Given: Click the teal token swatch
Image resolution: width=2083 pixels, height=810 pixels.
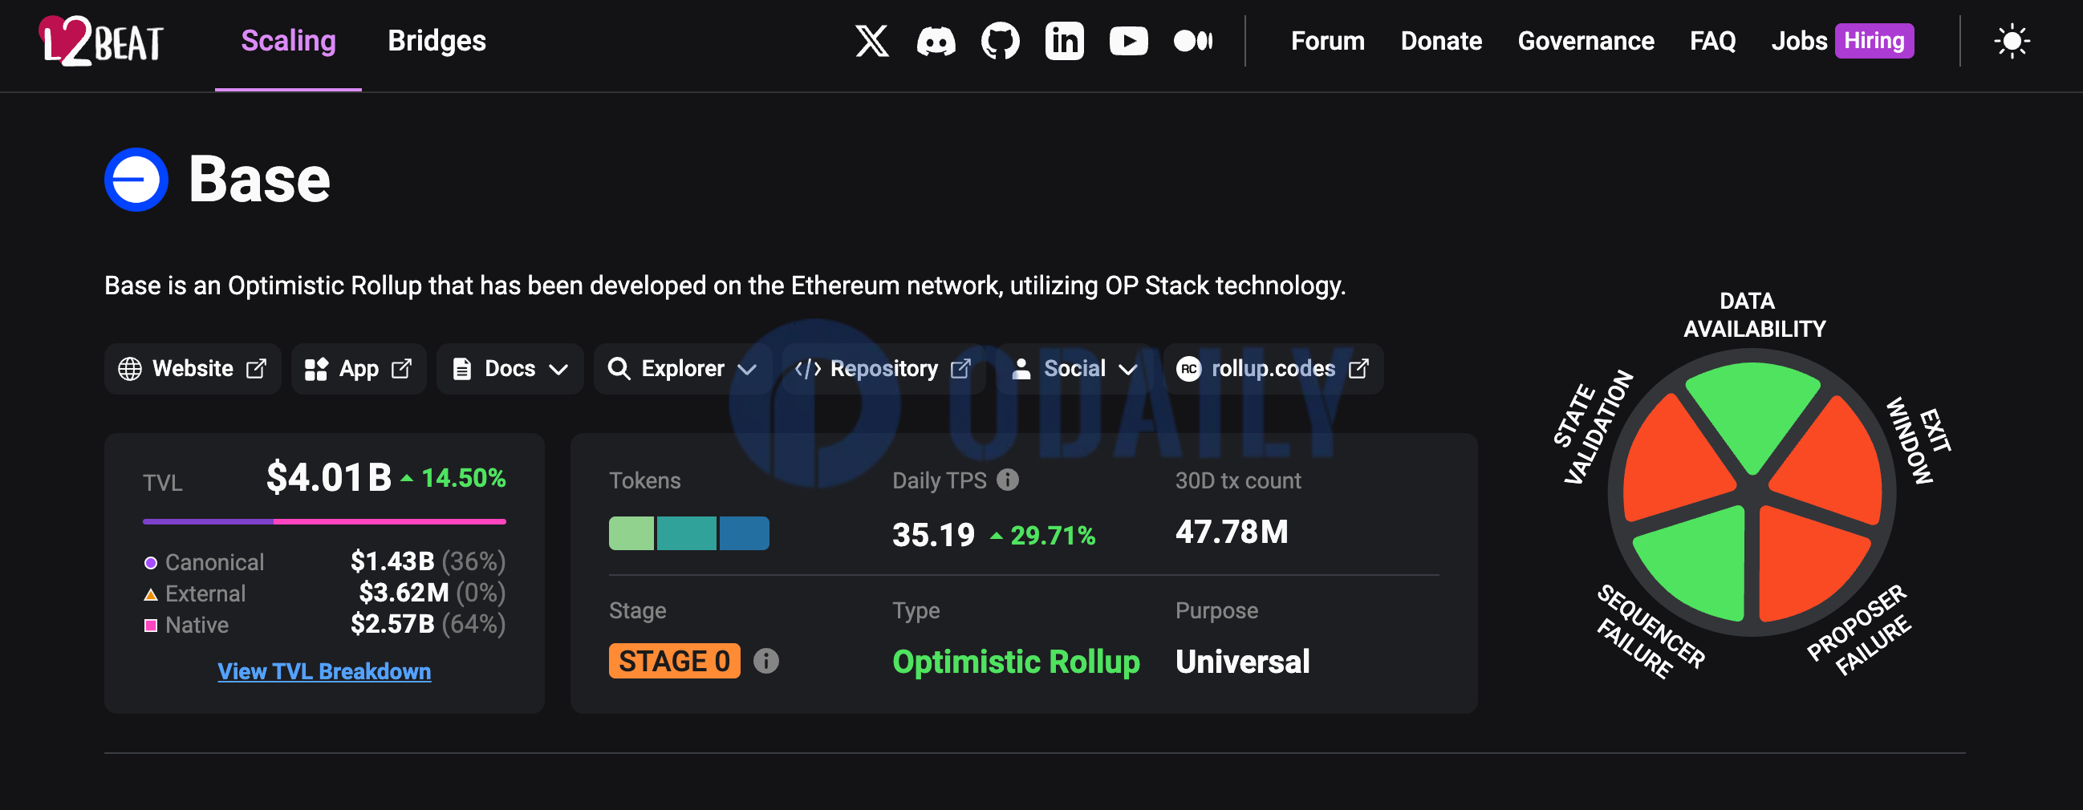Looking at the screenshot, I should coord(687,533).
